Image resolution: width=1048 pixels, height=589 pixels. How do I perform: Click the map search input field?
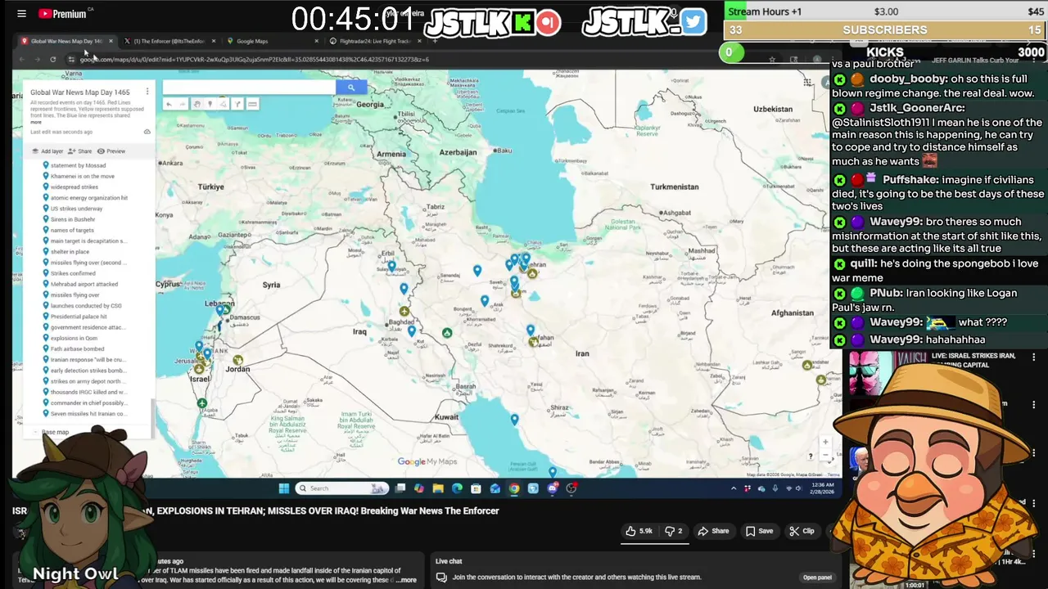[249, 88]
